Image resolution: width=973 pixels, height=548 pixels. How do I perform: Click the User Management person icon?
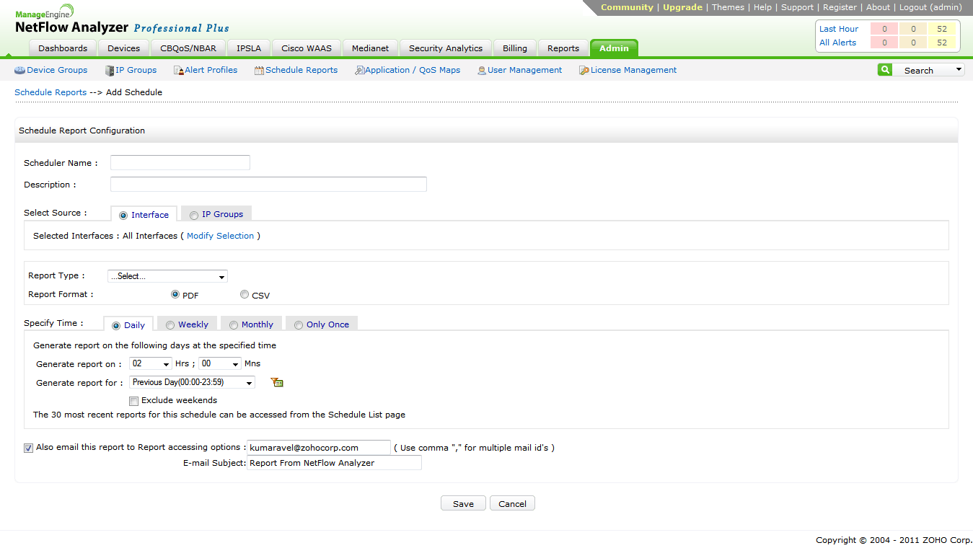tap(482, 71)
